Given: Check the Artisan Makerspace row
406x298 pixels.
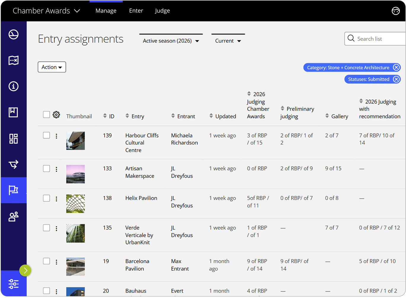Looking at the screenshot, I should pos(46,168).
